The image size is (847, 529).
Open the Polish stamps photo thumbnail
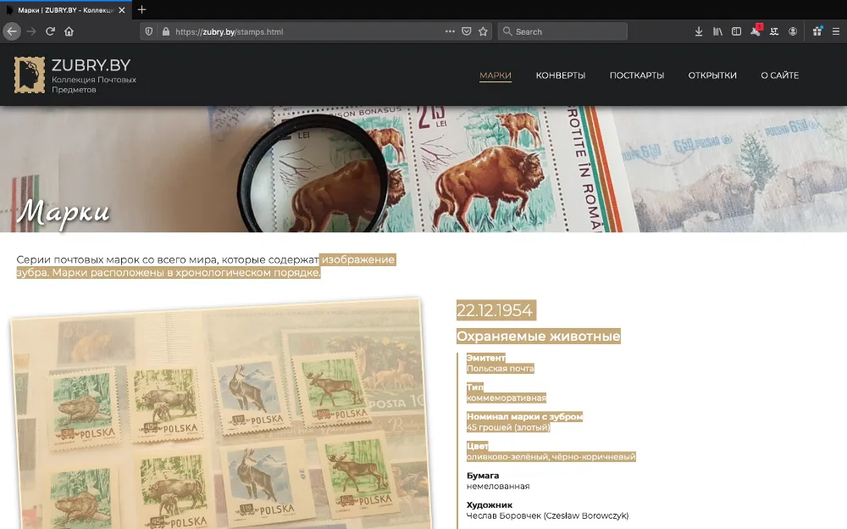pyautogui.click(x=220, y=414)
